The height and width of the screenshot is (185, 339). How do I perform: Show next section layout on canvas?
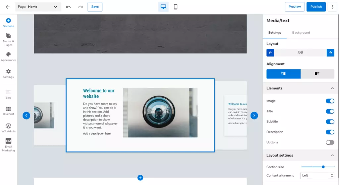(254, 116)
